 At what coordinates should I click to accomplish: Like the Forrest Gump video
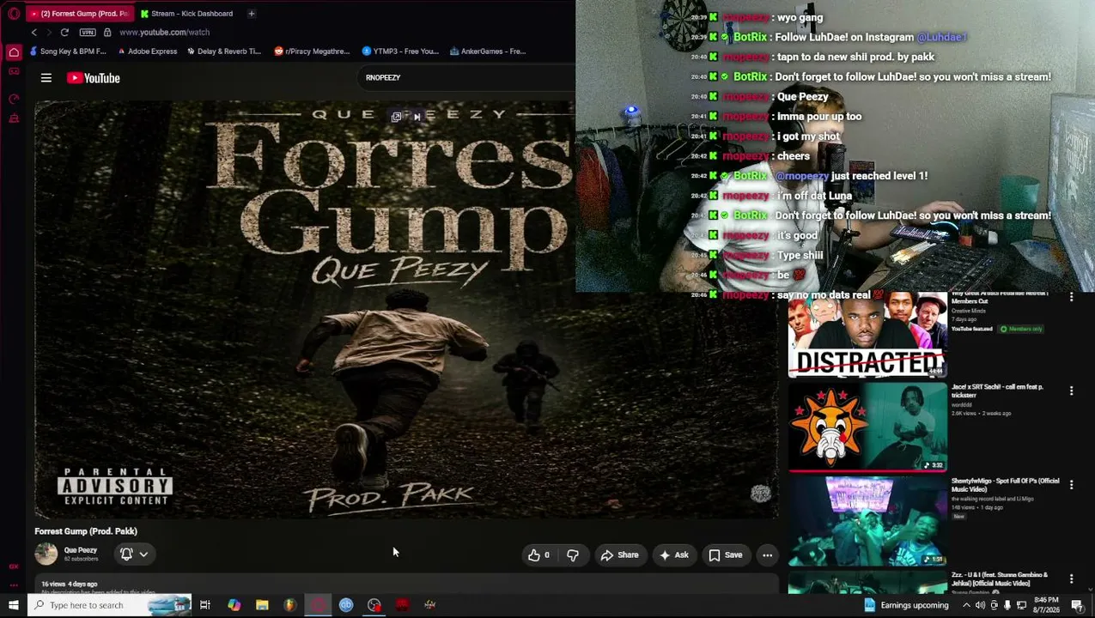point(539,555)
